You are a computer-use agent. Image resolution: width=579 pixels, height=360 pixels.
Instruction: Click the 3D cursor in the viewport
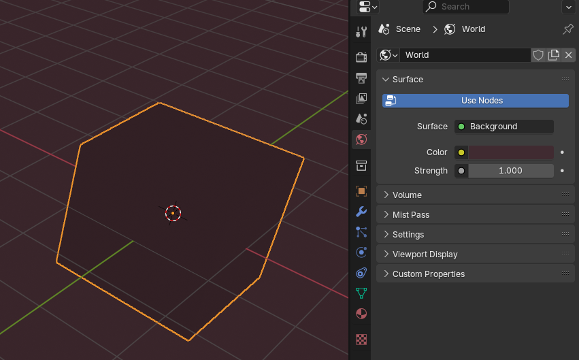173,213
